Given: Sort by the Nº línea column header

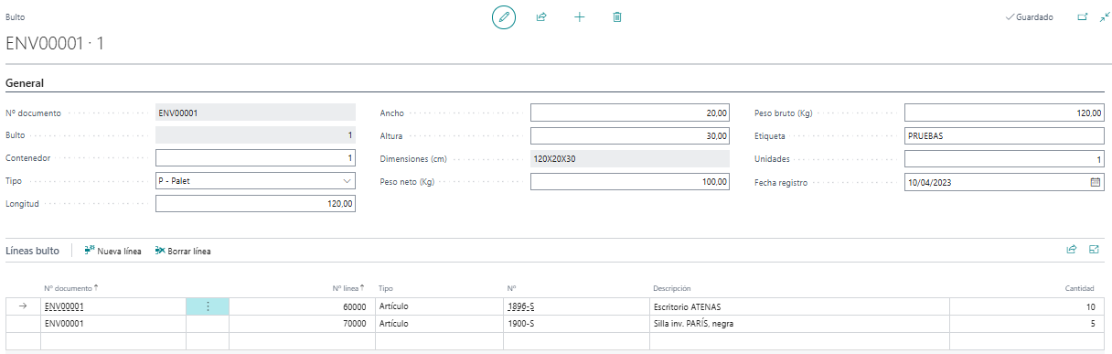Looking at the screenshot, I should [x=349, y=288].
